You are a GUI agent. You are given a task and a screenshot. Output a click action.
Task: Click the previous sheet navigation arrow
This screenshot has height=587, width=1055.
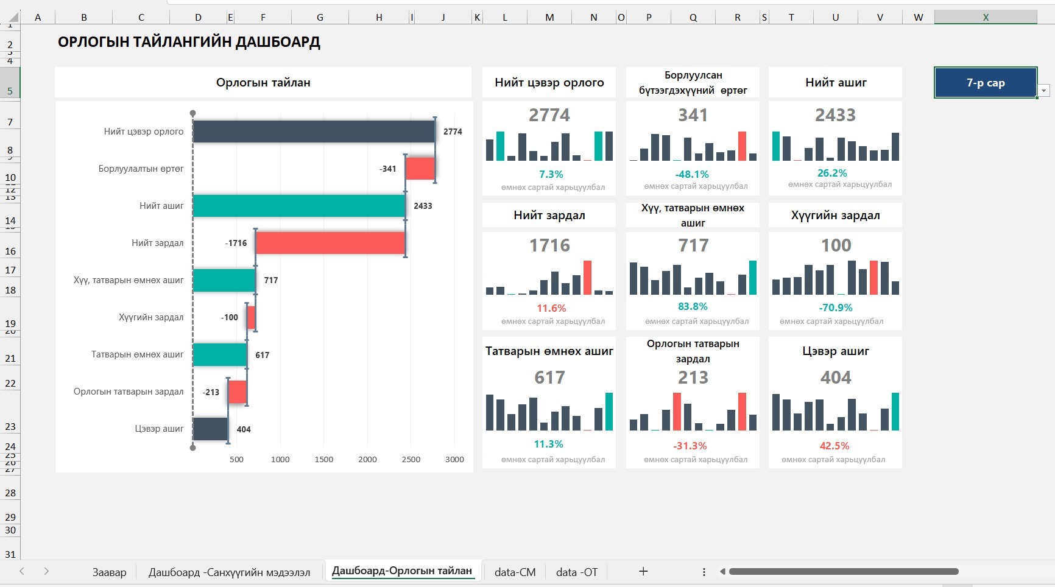click(22, 571)
